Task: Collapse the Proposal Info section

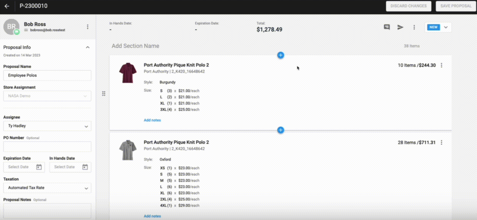Action: pos(88,47)
